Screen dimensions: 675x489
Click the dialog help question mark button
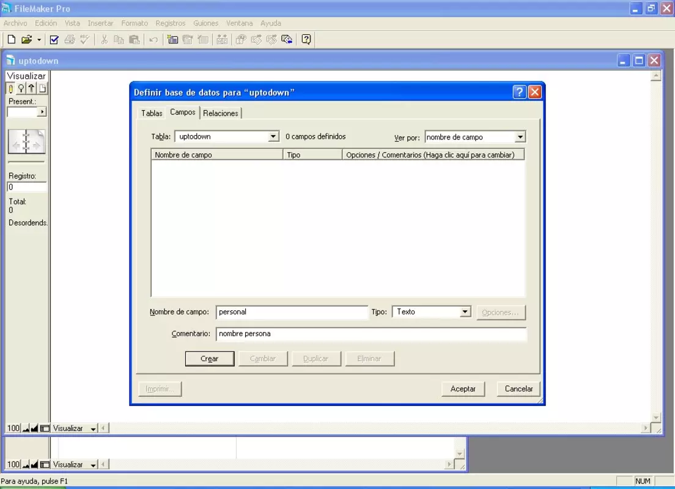[x=520, y=92]
